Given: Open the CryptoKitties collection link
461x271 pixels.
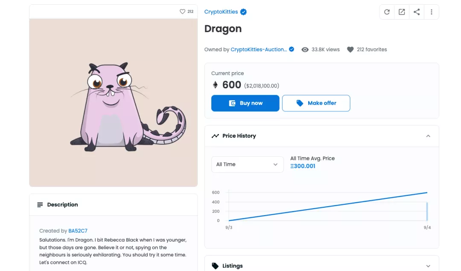Looking at the screenshot, I should 221,12.
